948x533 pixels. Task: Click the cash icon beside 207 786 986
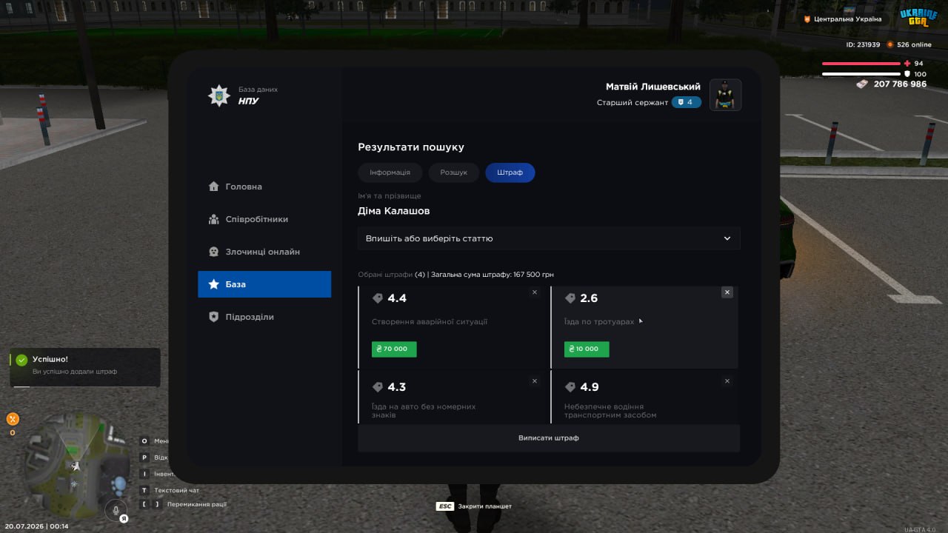click(x=862, y=84)
